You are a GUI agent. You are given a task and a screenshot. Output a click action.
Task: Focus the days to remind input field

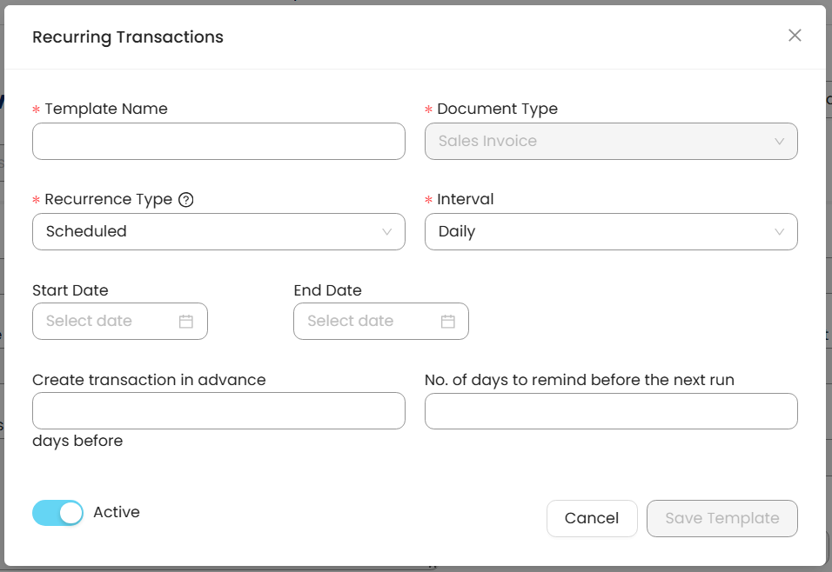tap(611, 411)
